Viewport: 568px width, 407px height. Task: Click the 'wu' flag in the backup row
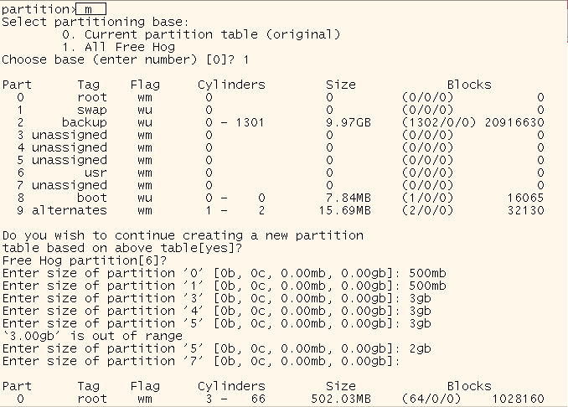(x=145, y=123)
